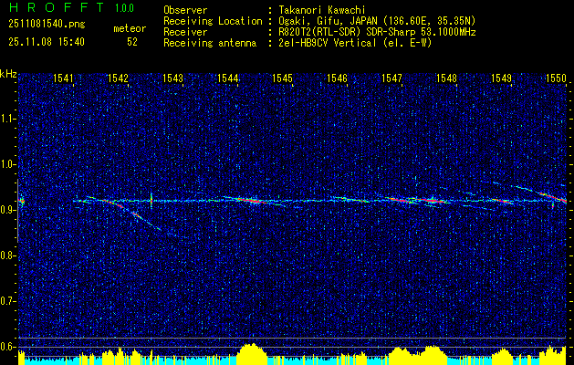Click the 1547 time marker
The height and width of the screenshot is (365, 574).
[x=391, y=79]
